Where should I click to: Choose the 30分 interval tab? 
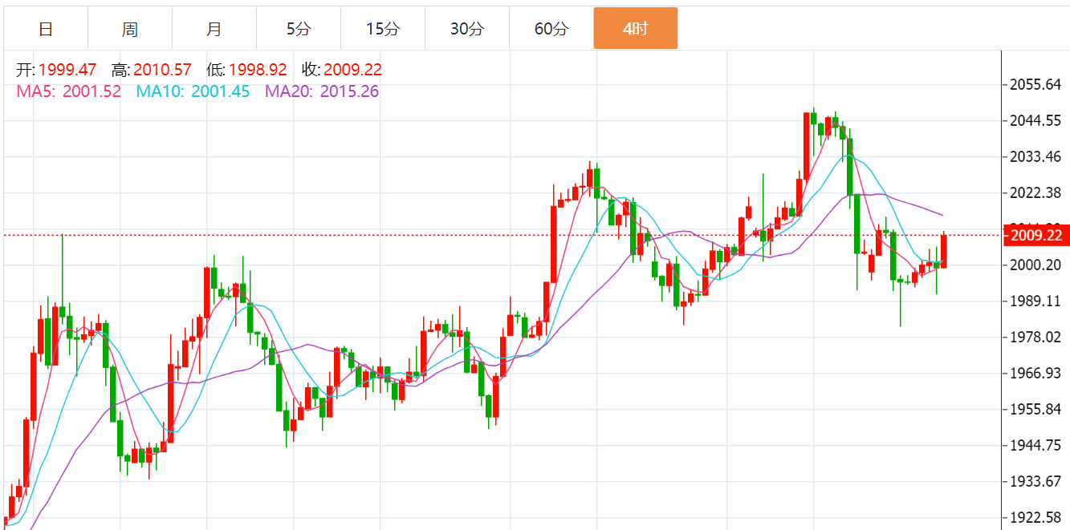[467, 29]
